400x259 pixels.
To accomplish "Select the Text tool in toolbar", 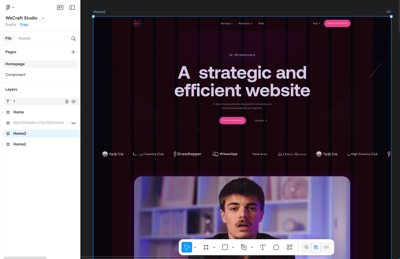I will (x=263, y=247).
